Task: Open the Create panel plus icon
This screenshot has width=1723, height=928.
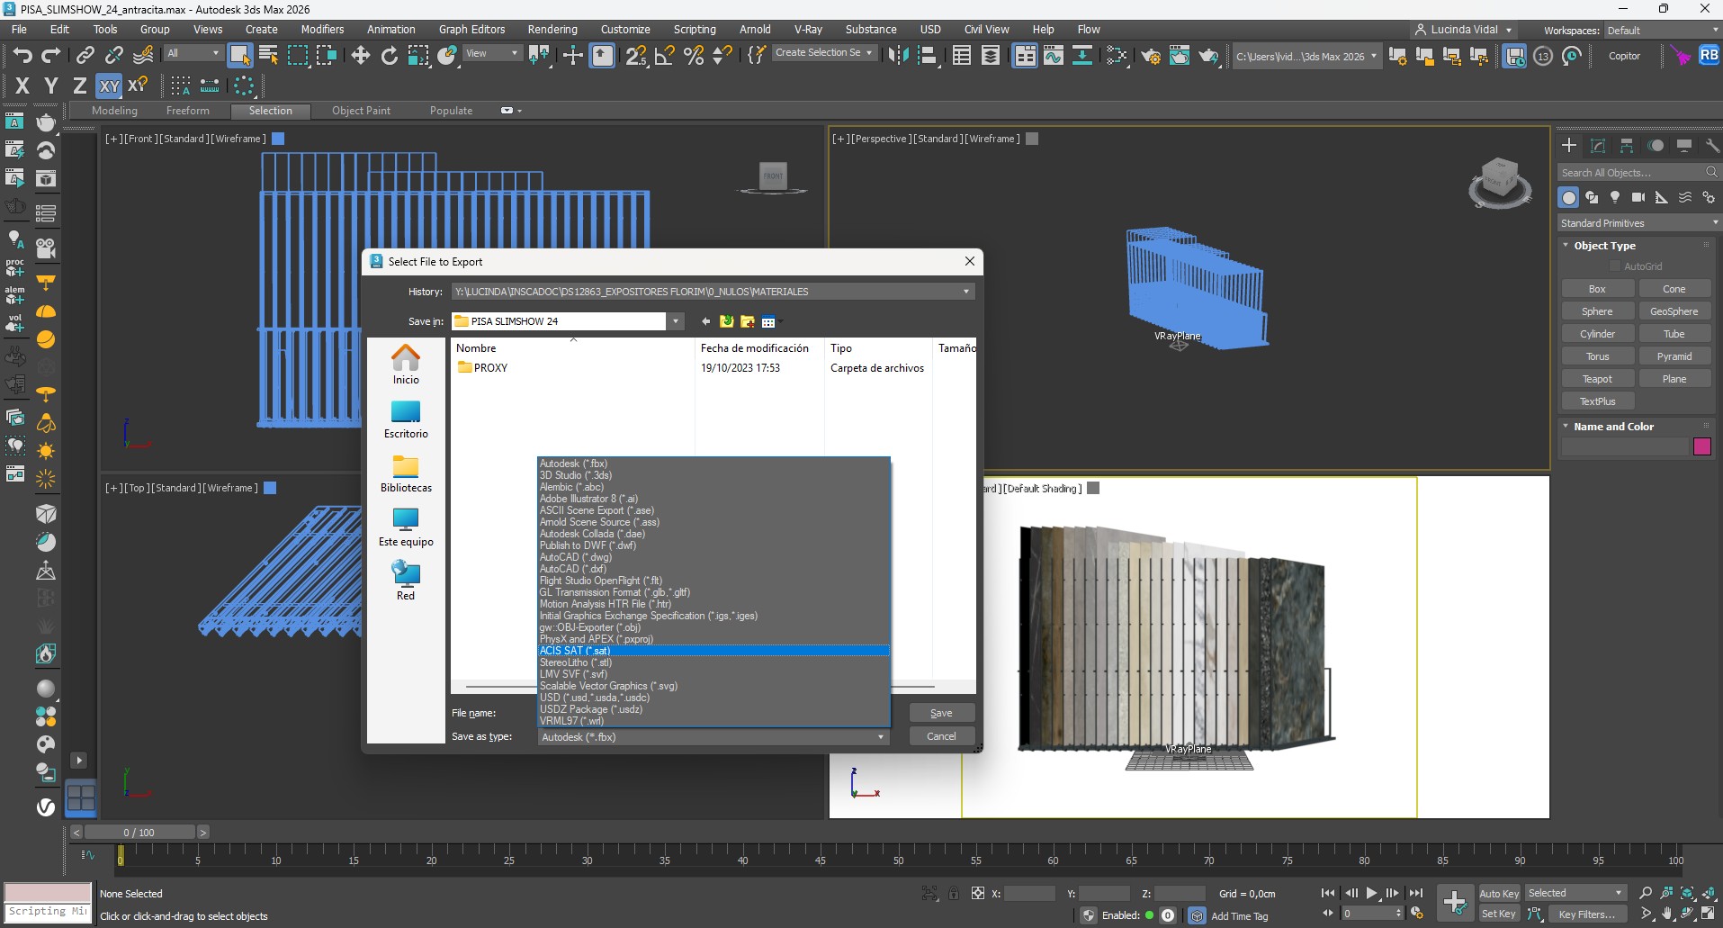Action: coord(1569,146)
